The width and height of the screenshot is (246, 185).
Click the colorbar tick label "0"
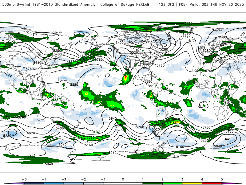[x=123, y=179]
